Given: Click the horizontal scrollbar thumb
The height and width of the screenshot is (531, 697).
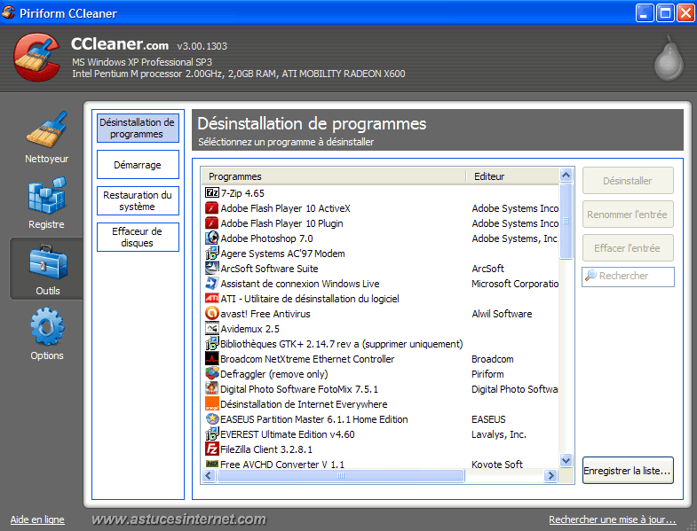Looking at the screenshot, I should (340, 476).
